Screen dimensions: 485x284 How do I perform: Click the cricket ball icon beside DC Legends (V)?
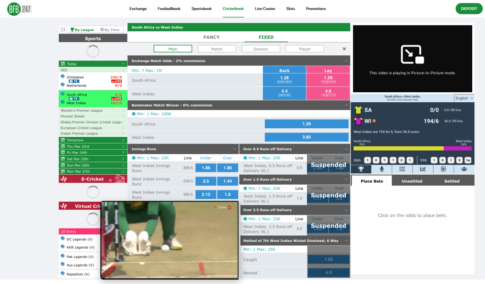(63, 239)
